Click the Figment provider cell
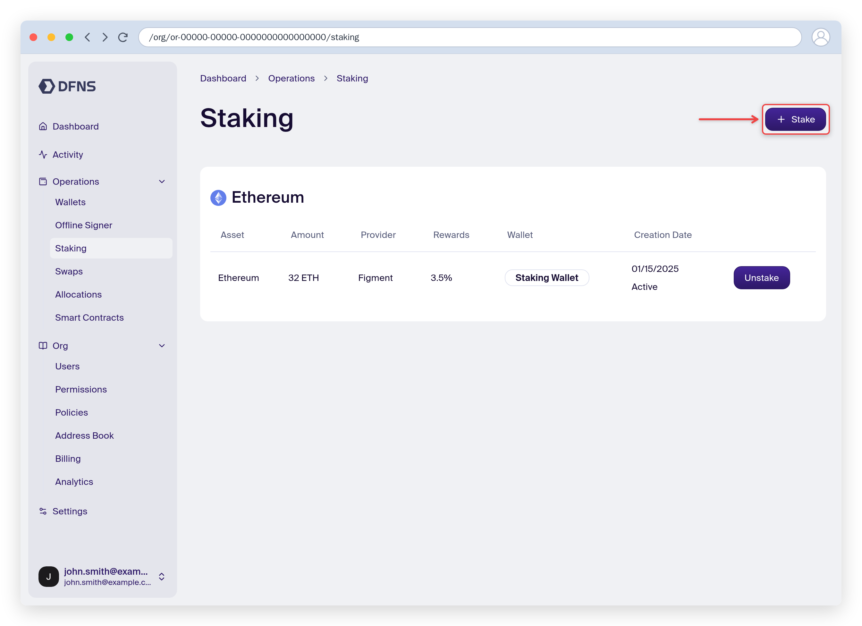The image size is (862, 626). pos(375,277)
